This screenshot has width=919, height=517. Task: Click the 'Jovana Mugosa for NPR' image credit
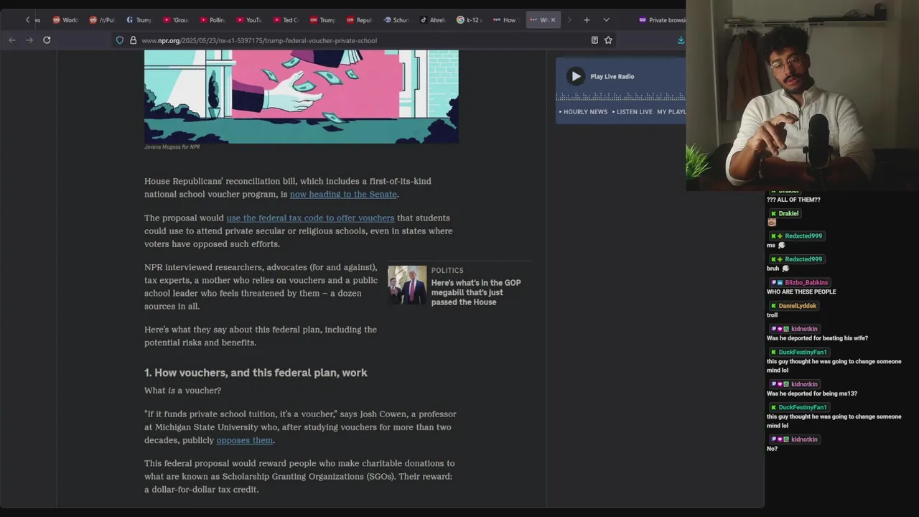pos(172,147)
